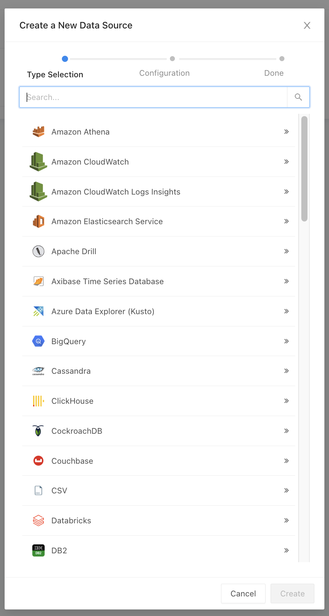Select the Databricks stacked logo

38,520
